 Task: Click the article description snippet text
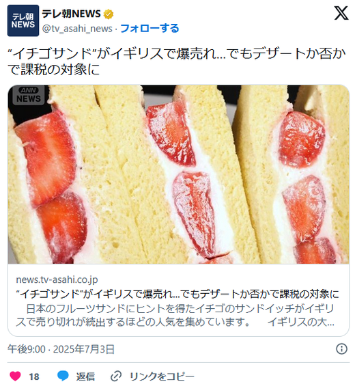coord(175,315)
